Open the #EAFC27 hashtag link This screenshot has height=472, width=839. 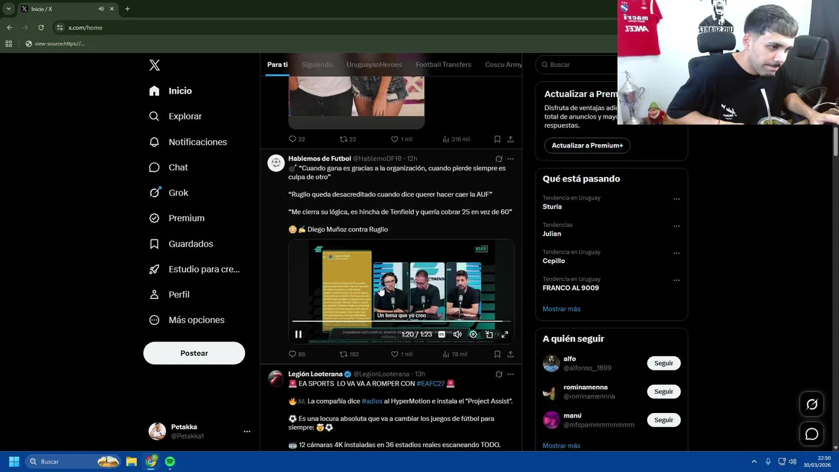point(431,383)
